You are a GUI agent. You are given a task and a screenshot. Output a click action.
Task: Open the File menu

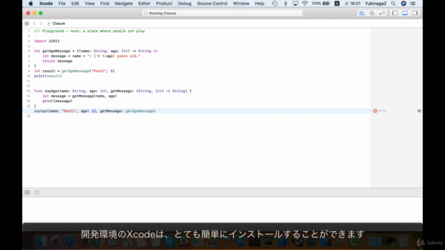[x=62, y=3]
